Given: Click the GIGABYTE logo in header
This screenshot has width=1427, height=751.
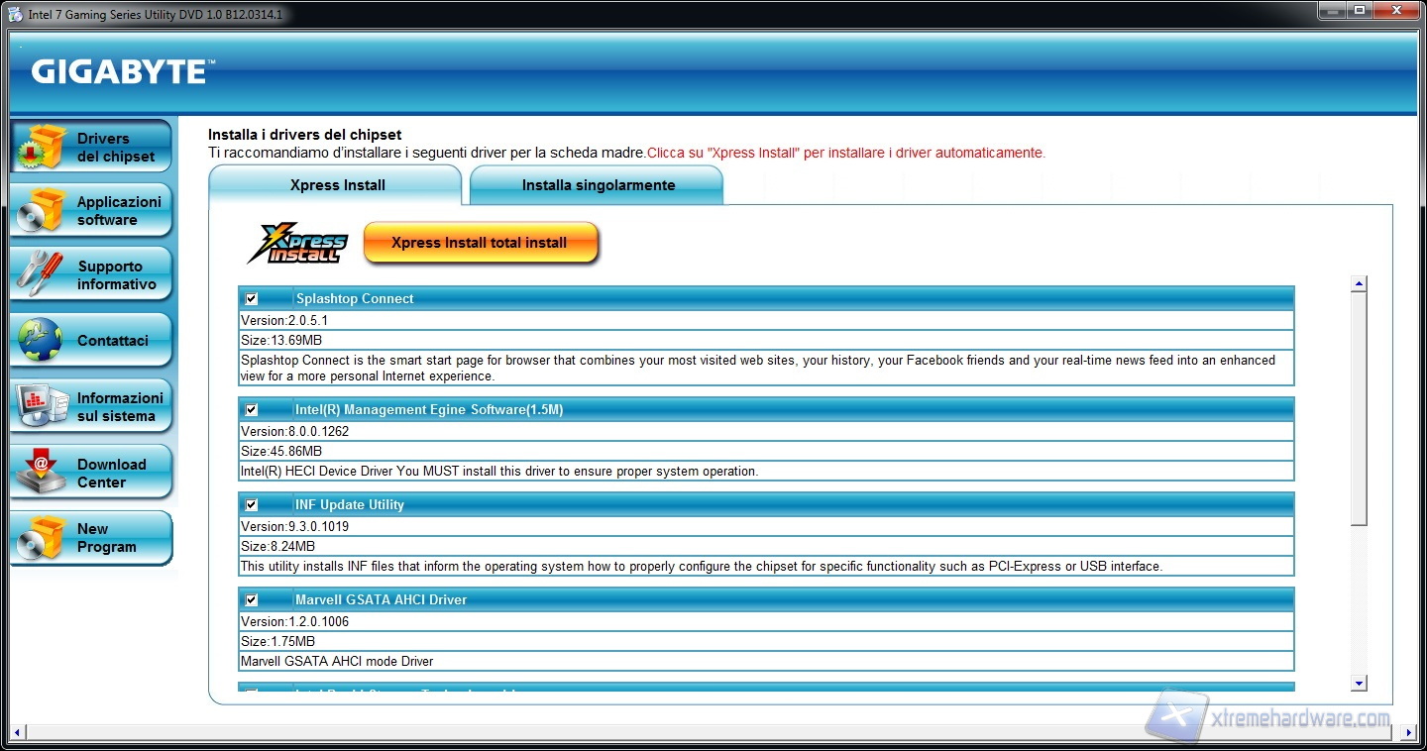Looking at the screenshot, I should [121, 71].
